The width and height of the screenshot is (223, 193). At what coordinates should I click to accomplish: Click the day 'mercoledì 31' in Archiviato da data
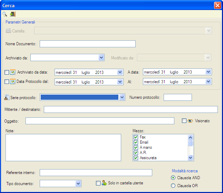(66, 73)
